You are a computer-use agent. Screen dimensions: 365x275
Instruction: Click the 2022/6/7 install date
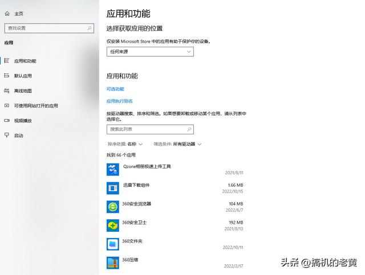click(234, 210)
